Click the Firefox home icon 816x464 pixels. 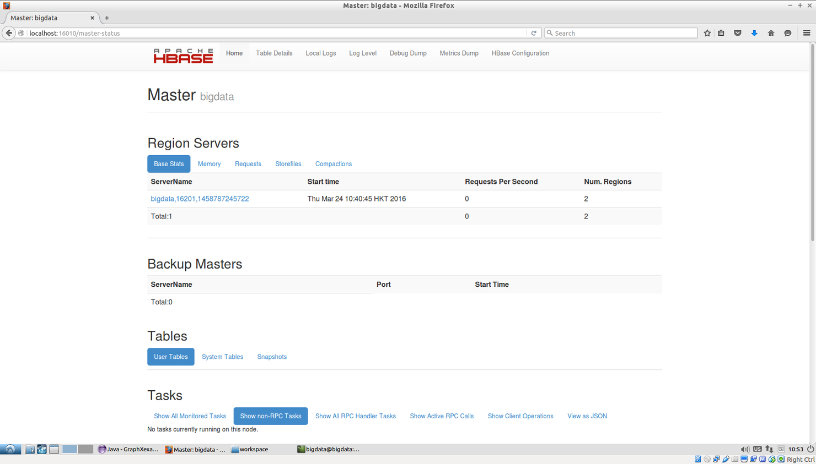[771, 33]
